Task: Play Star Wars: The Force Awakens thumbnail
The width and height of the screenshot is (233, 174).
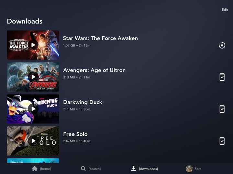Action: point(33,45)
